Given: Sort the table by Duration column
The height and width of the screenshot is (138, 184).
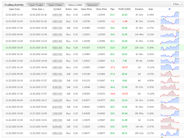Looking at the screenshot, I should (140, 9).
